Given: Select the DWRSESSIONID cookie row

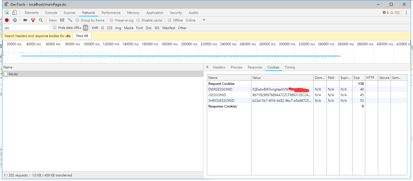Looking at the screenshot, I should pos(307,89).
